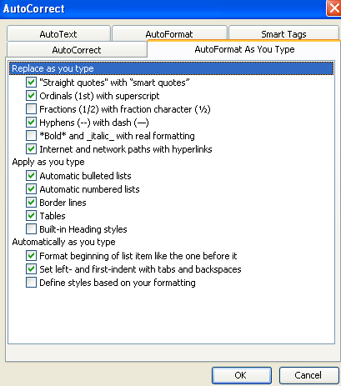Click the AutoFormat As You Type tab
This screenshot has width=341, height=386.
[x=244, y=49]
